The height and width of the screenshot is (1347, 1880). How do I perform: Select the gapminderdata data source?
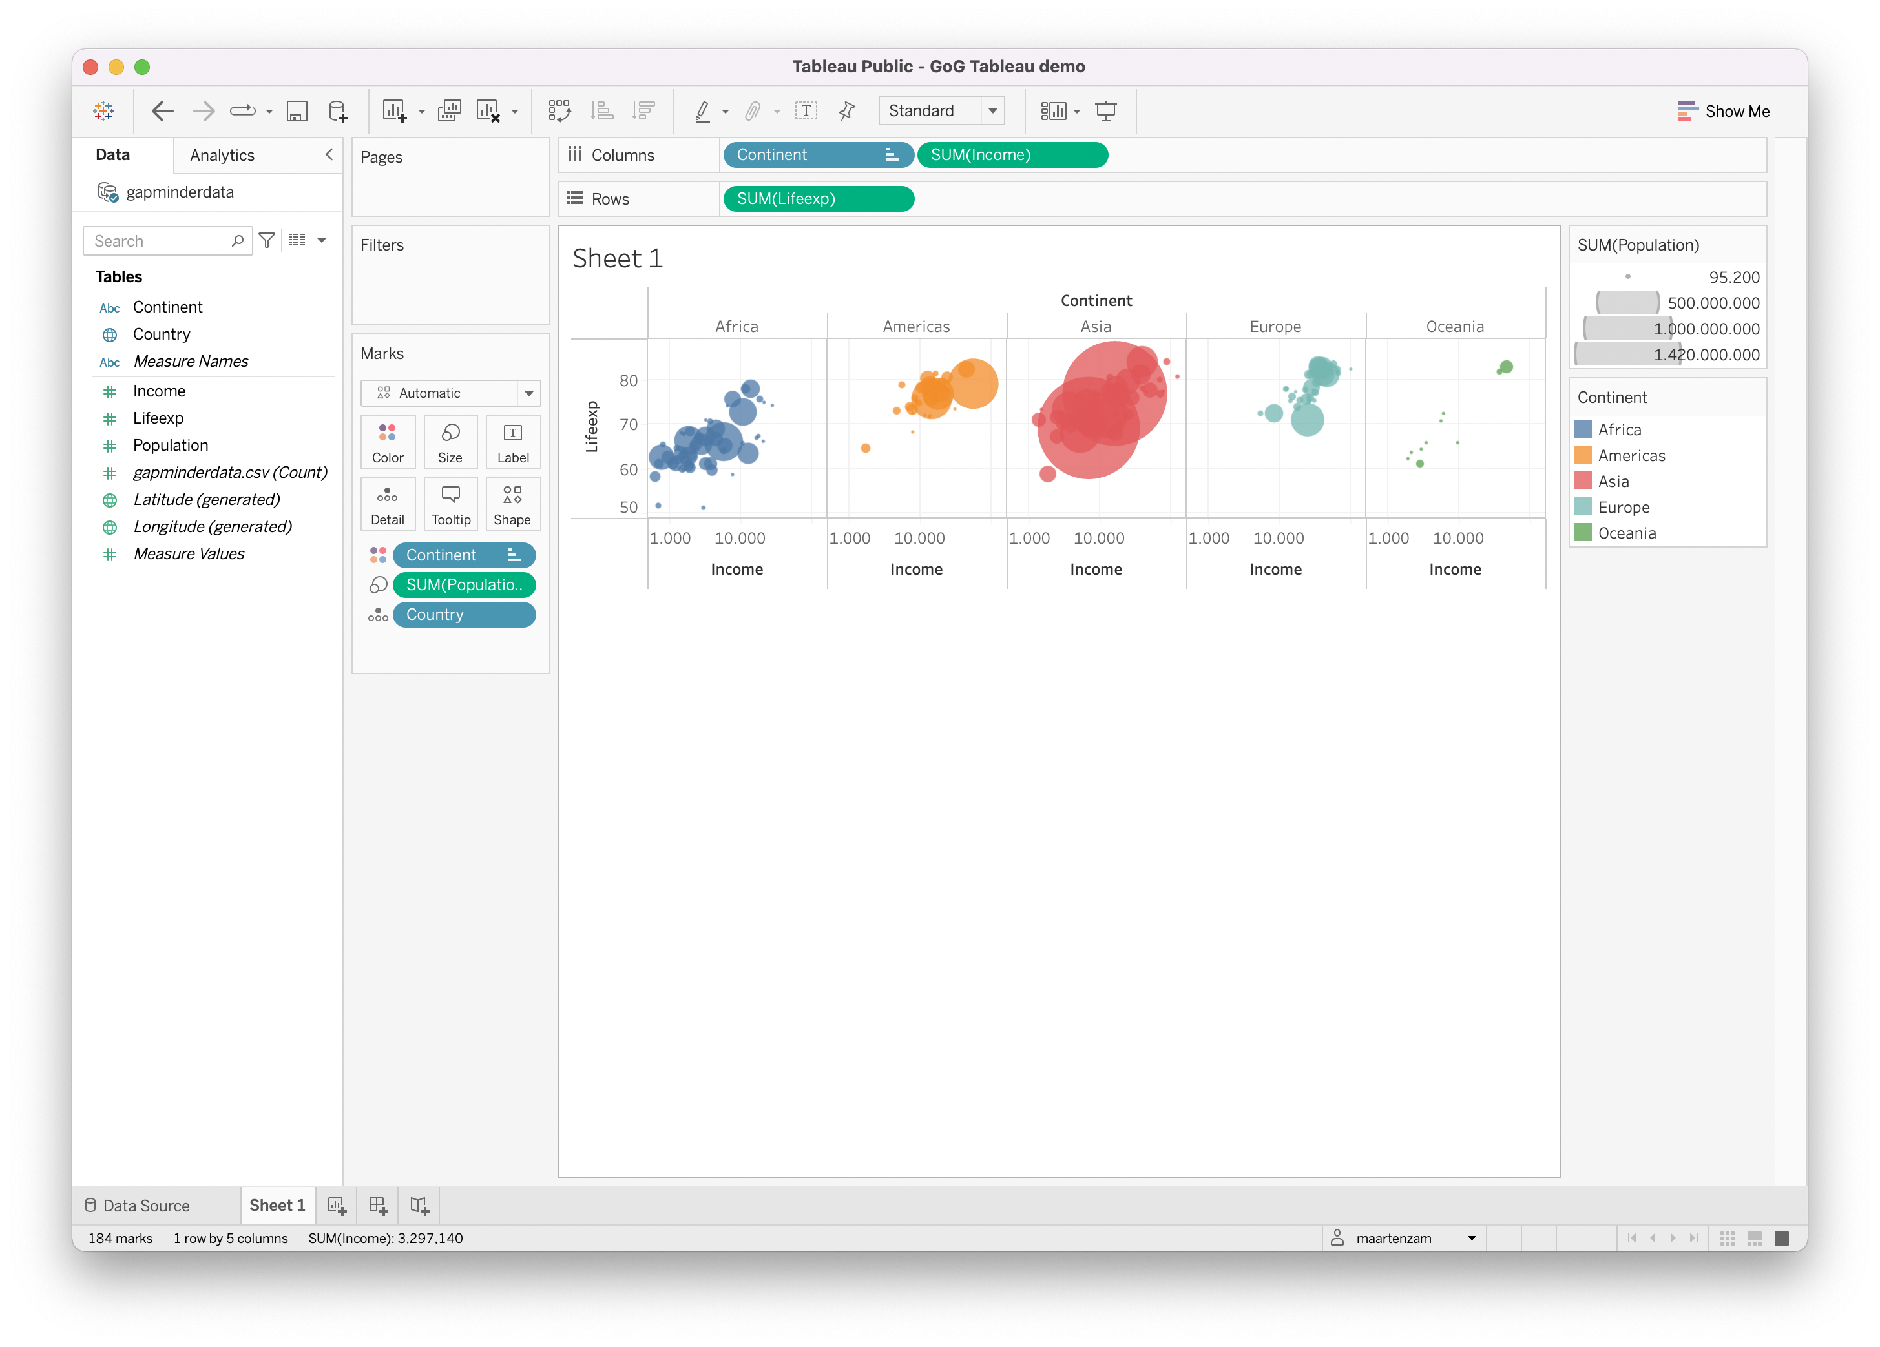179,192
